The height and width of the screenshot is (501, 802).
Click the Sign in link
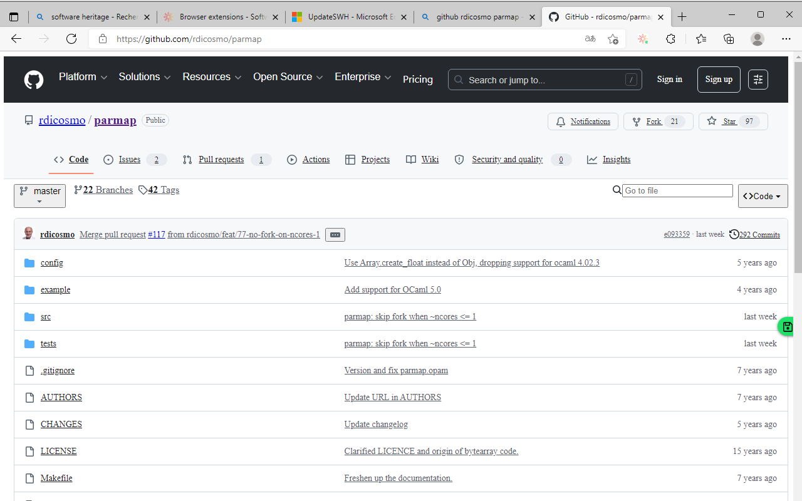pyautogui.click(x=670, y=80)
